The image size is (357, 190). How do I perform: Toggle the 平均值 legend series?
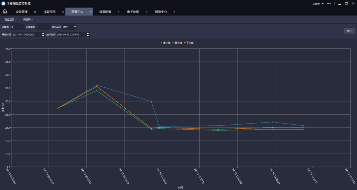tap(189, 43)
